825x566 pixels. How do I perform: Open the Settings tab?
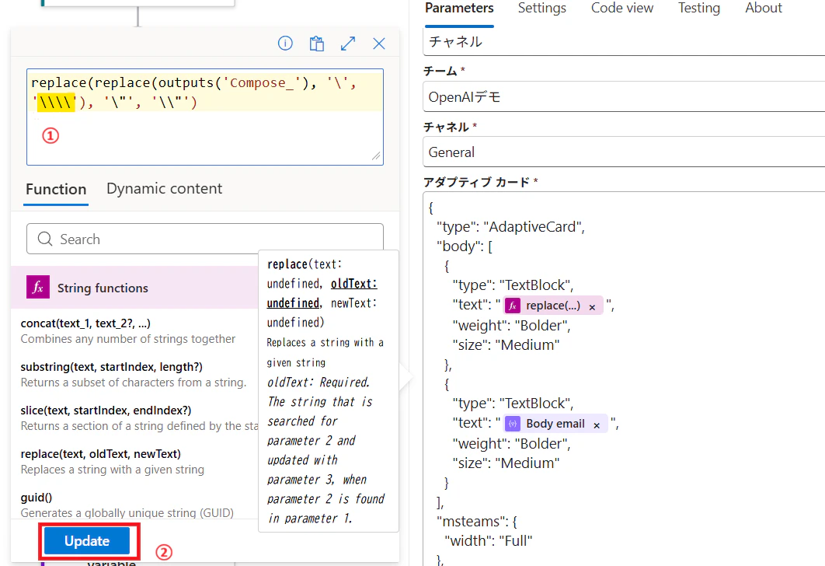tap(542, 9)
